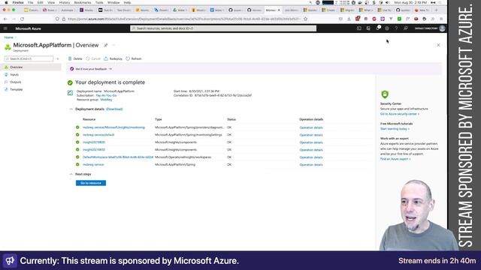Open Operation details for Microsoft.AppPlatform/Spring row

click(311, 165)
